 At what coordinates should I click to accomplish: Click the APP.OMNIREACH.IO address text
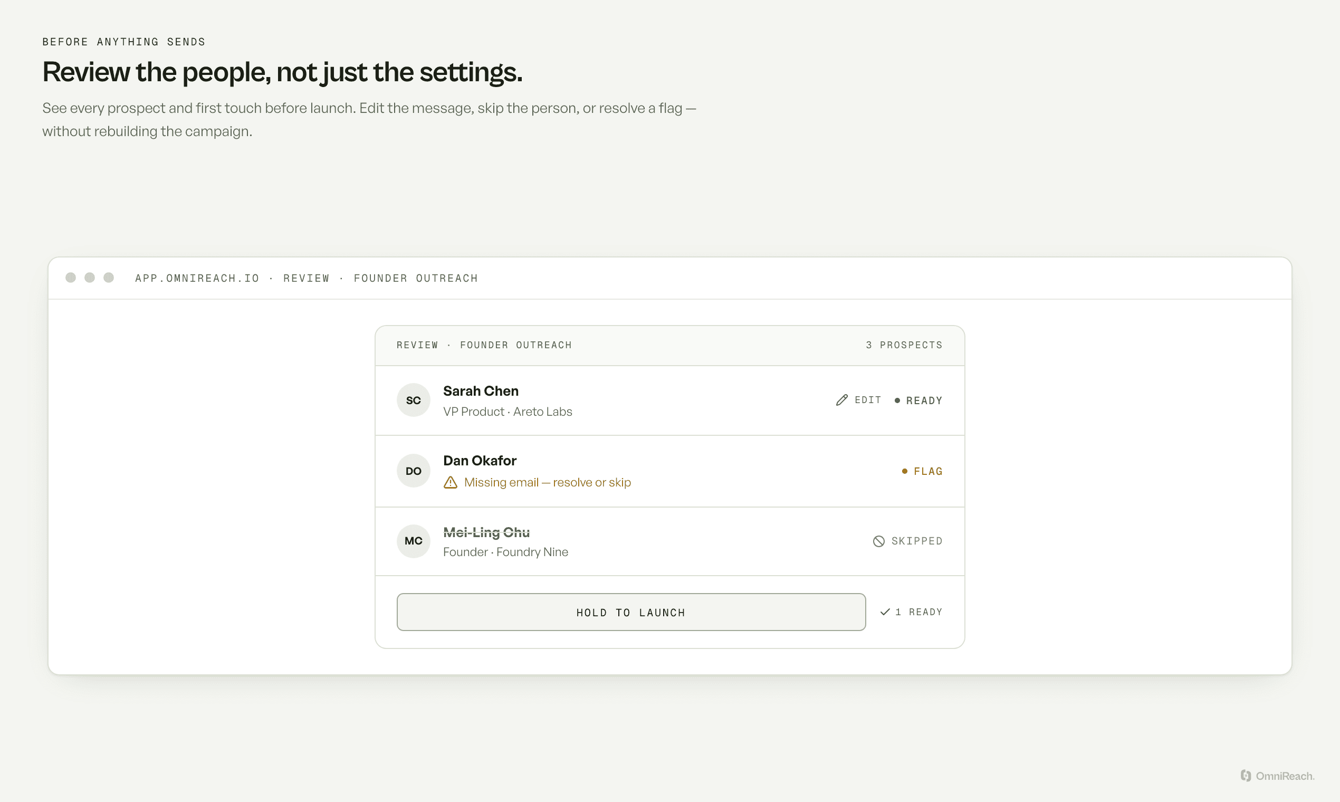pos(197,278)
